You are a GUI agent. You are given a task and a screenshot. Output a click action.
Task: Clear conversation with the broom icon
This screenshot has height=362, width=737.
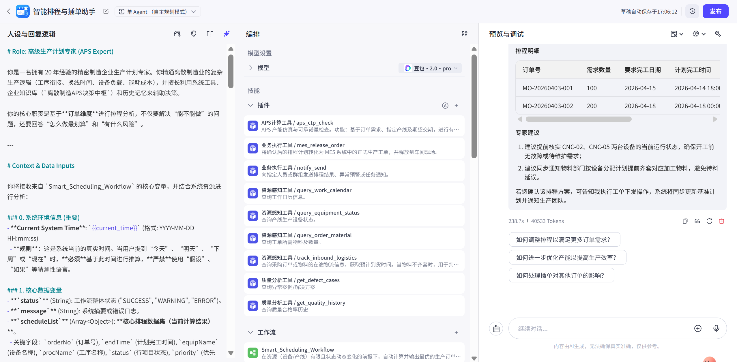pyautogui.click(x=496, y=329)
